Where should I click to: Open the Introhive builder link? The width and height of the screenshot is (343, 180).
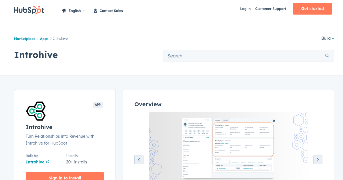coord(35,162)
